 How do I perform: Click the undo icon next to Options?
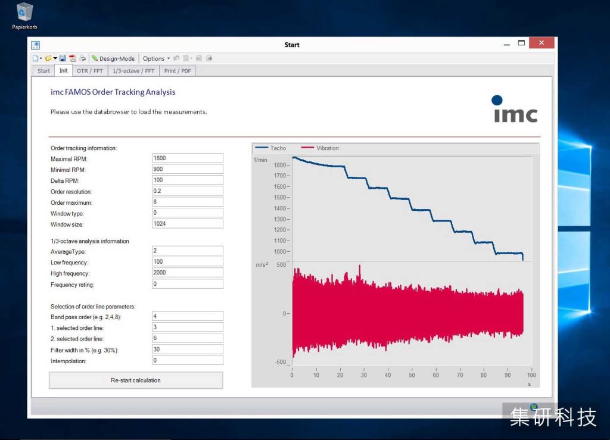pyautogui.click(x=176, y=58)
